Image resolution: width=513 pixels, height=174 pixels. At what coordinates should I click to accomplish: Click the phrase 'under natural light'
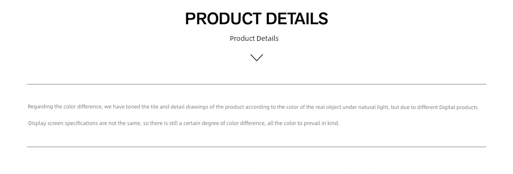(x=366, y=107)
